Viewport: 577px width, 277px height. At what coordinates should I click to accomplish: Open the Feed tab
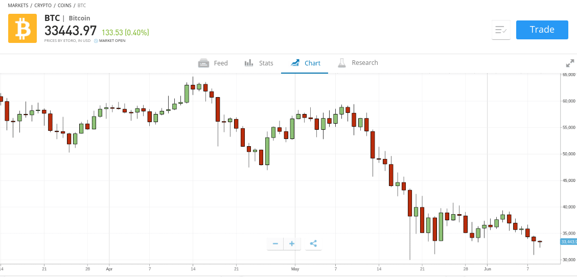click(x=213, y=63)
